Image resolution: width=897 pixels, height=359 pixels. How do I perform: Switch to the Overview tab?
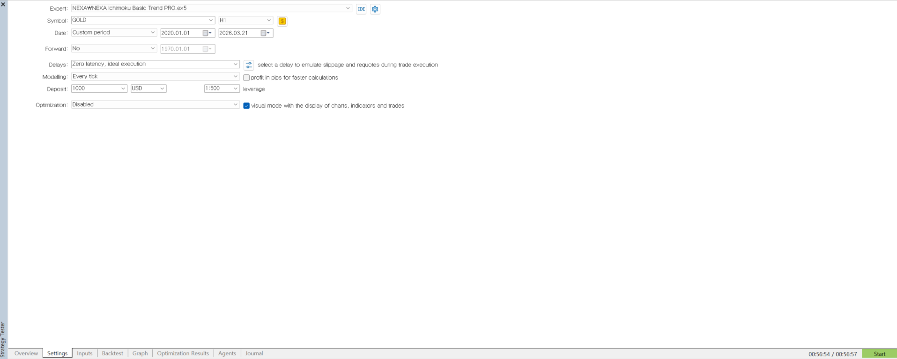click(x=26, y=353)
